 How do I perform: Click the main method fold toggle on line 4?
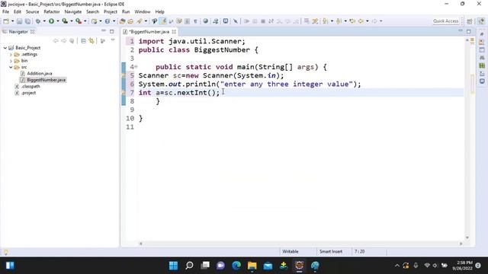pos(136,66)
